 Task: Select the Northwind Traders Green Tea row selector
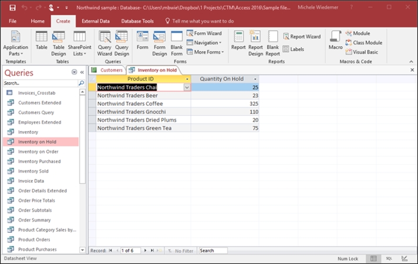coord(92,128)
